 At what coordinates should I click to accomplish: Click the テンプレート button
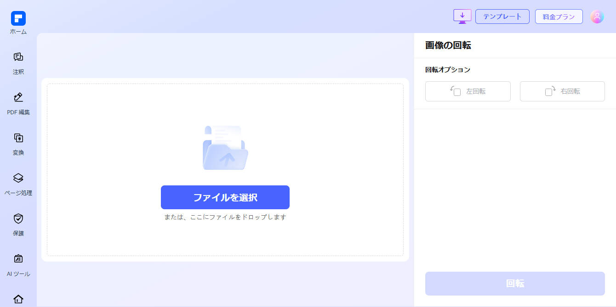[x=502, y=17]
